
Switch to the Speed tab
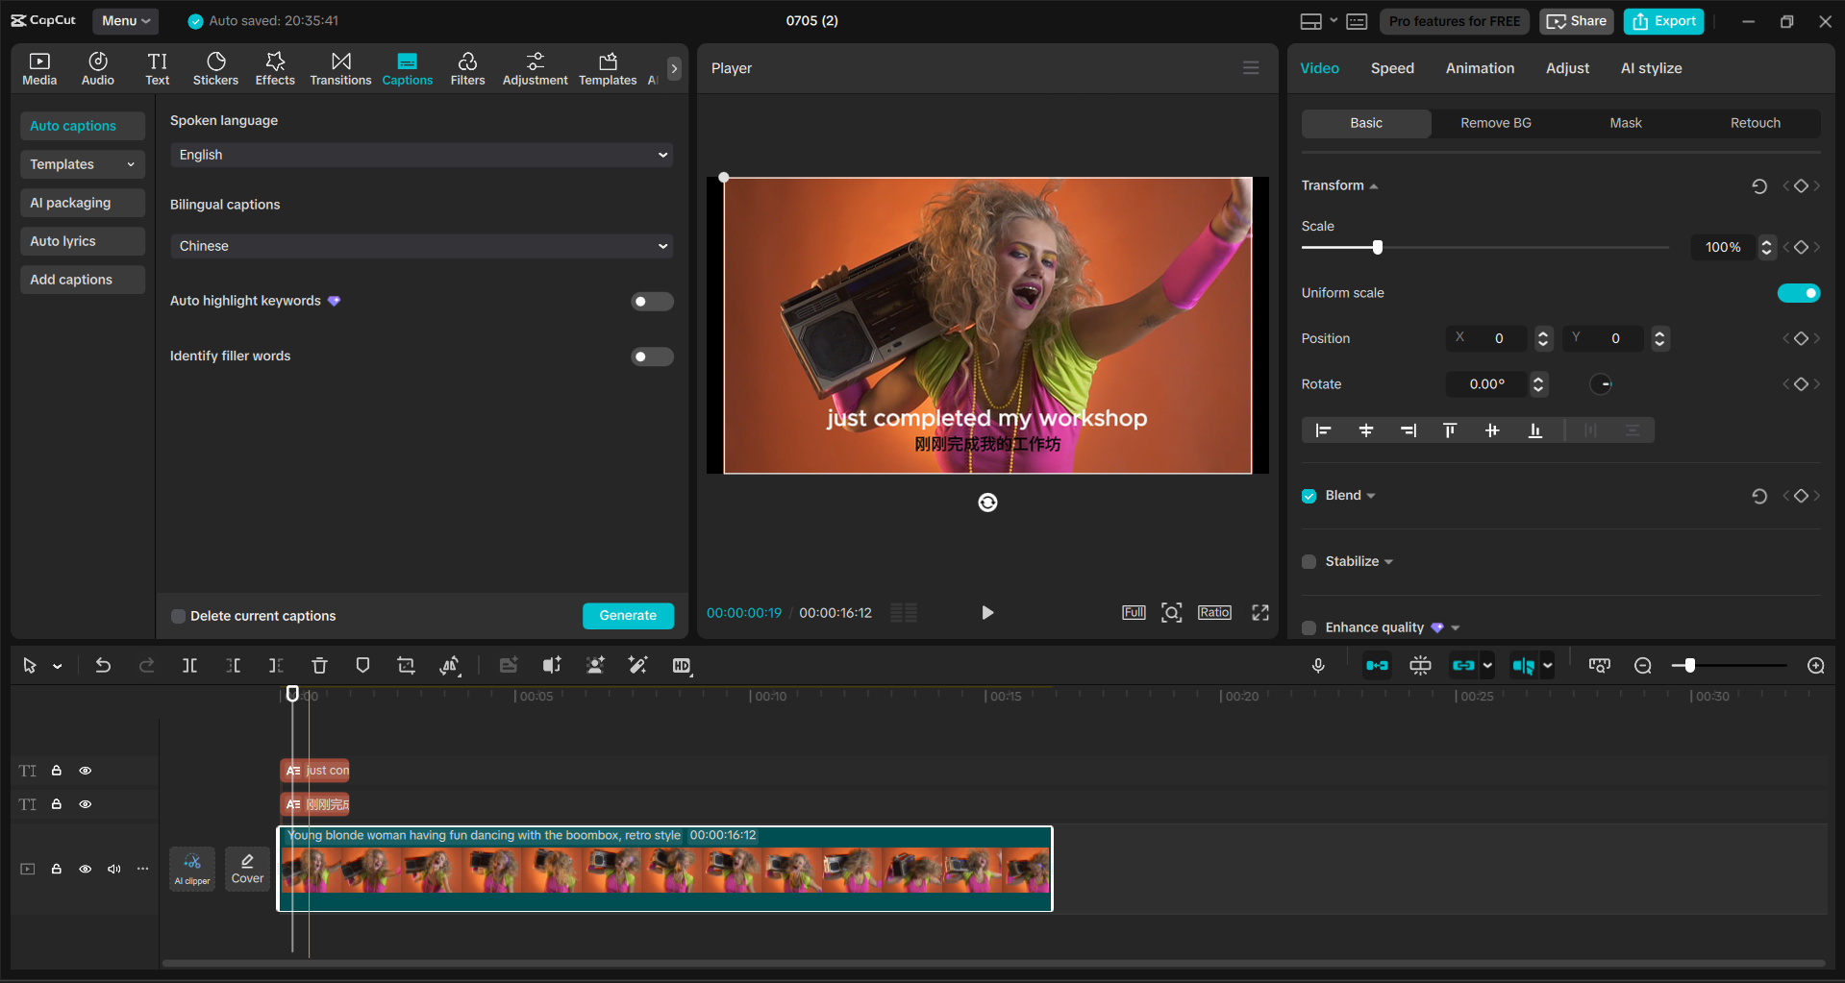coord(1392,68)
